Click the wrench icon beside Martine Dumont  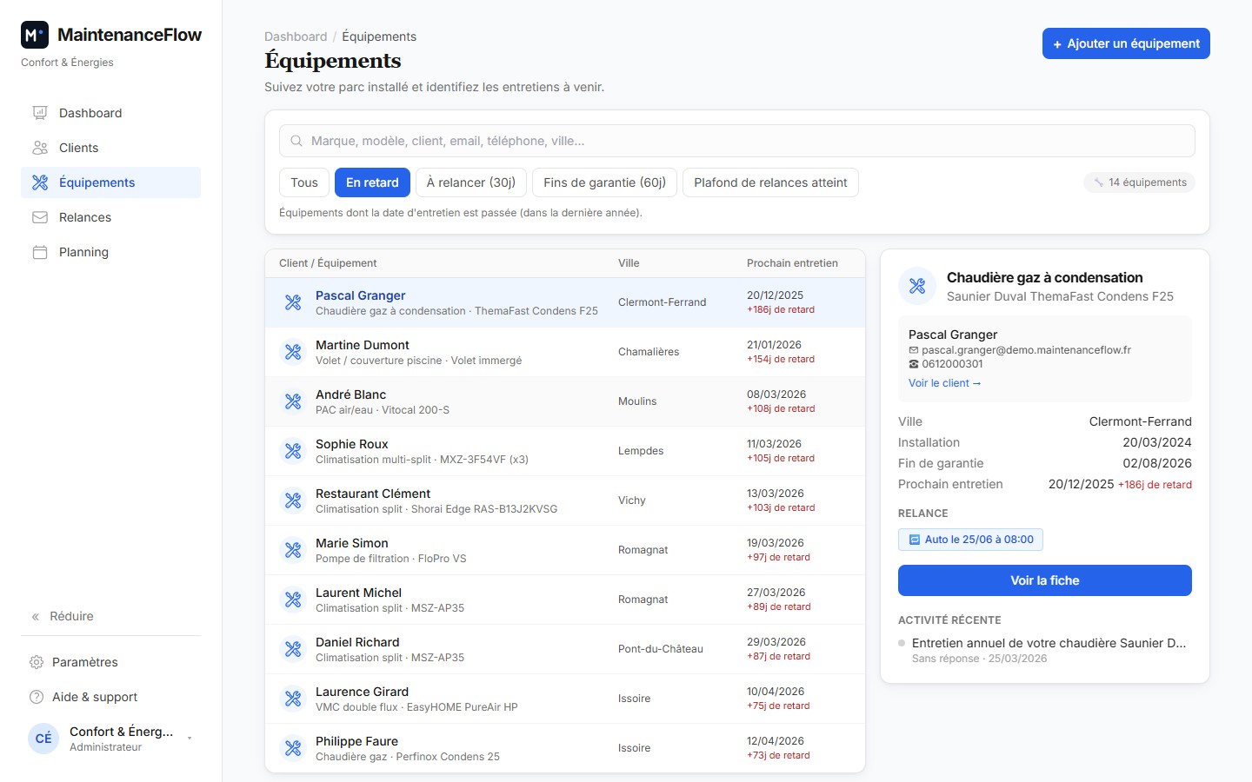293,352
